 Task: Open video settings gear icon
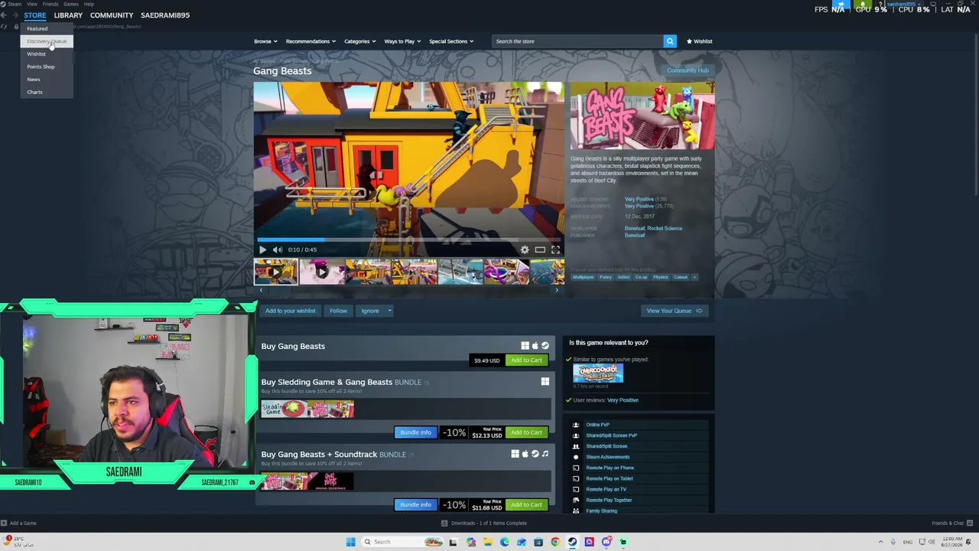click(x=525, y=249)
